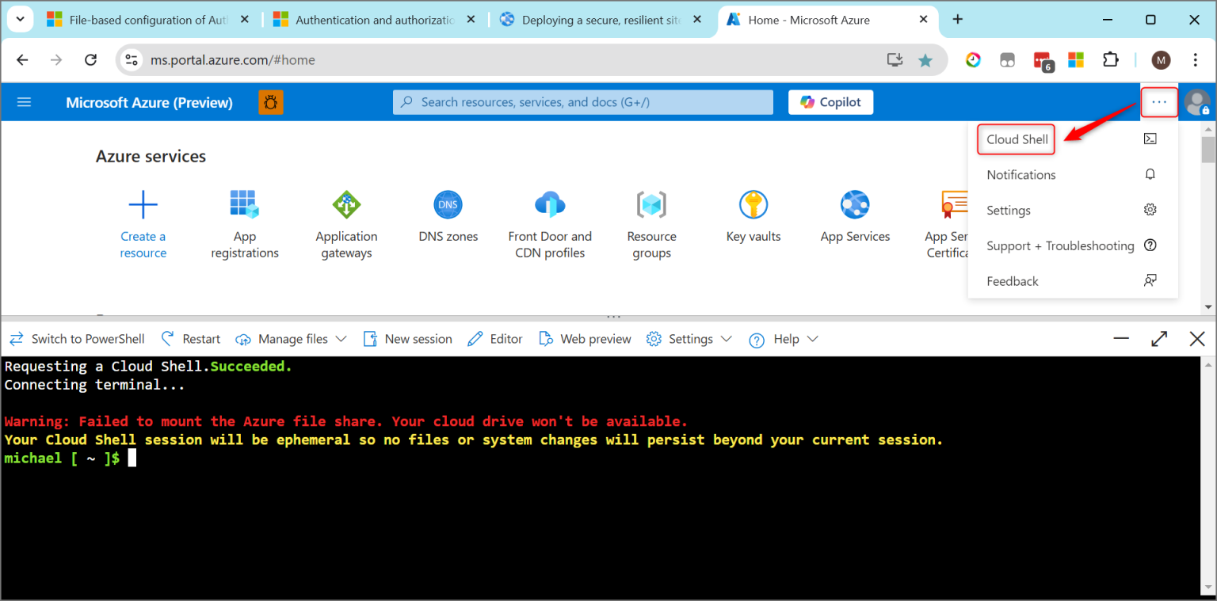The width and height of the screenshot is (1217, 601).
Task: Select Notifications from the open menu
Action: [1021, 174]
